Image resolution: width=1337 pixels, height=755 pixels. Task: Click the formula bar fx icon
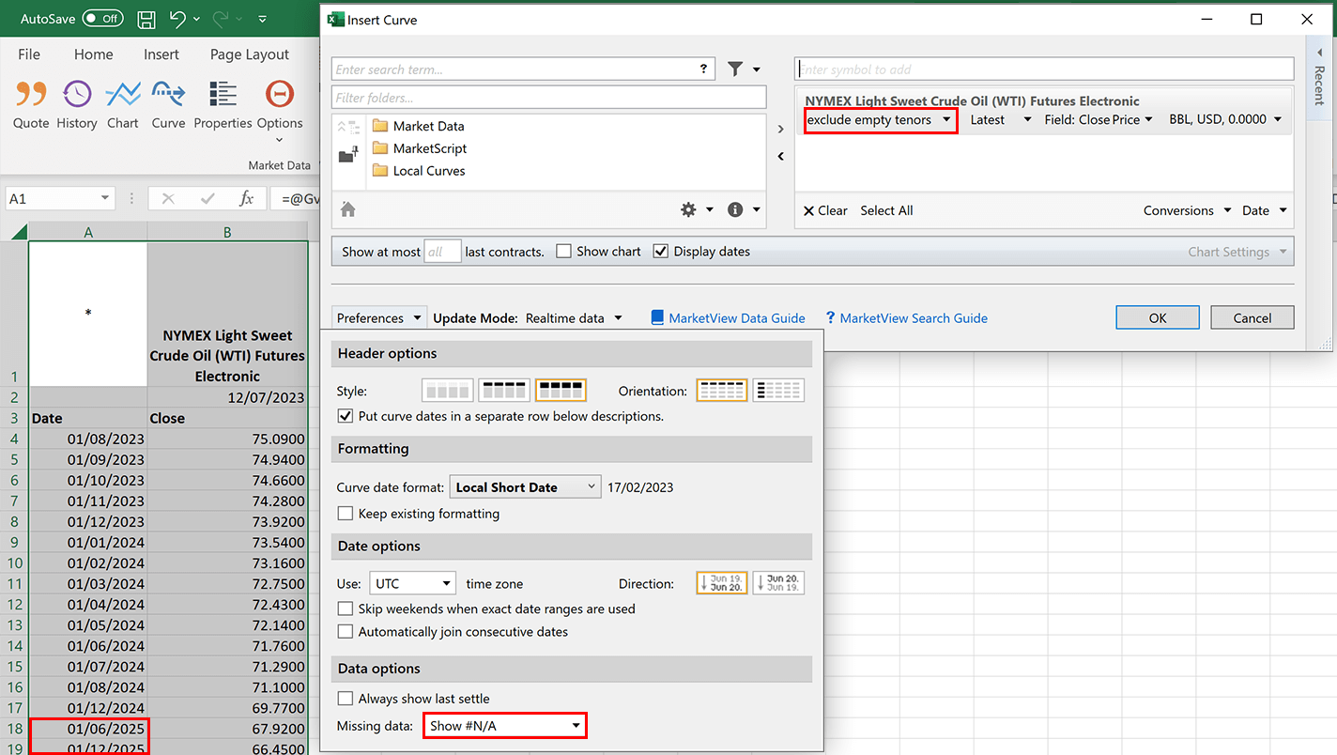click(x=247, y=198)
